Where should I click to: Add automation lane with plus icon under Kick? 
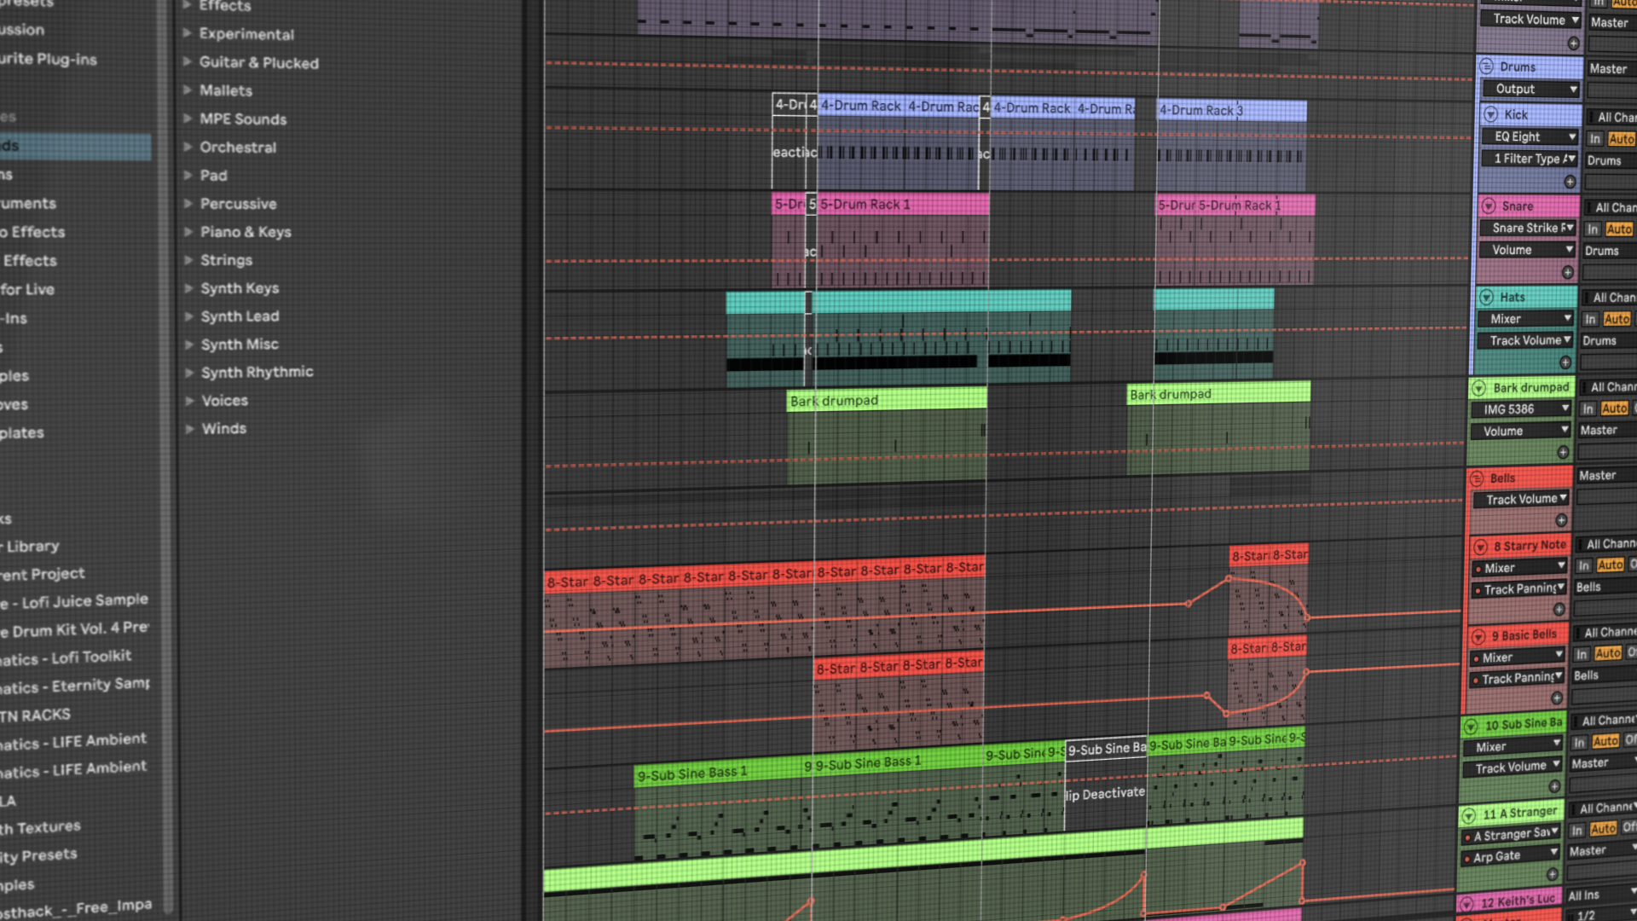coord(1570,182)
